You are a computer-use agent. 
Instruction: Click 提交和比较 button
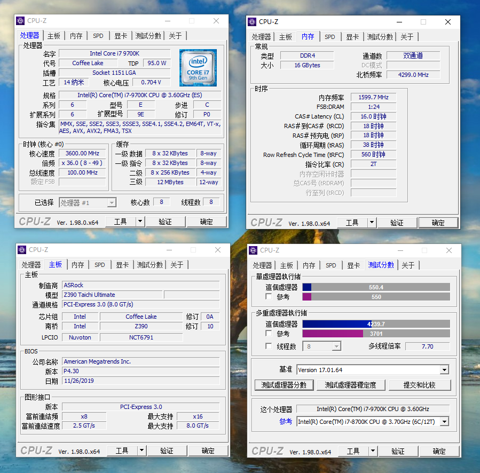pos(420,385)
